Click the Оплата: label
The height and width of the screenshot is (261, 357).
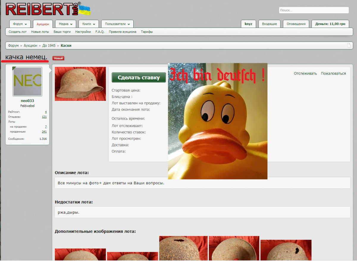(119, 151)
